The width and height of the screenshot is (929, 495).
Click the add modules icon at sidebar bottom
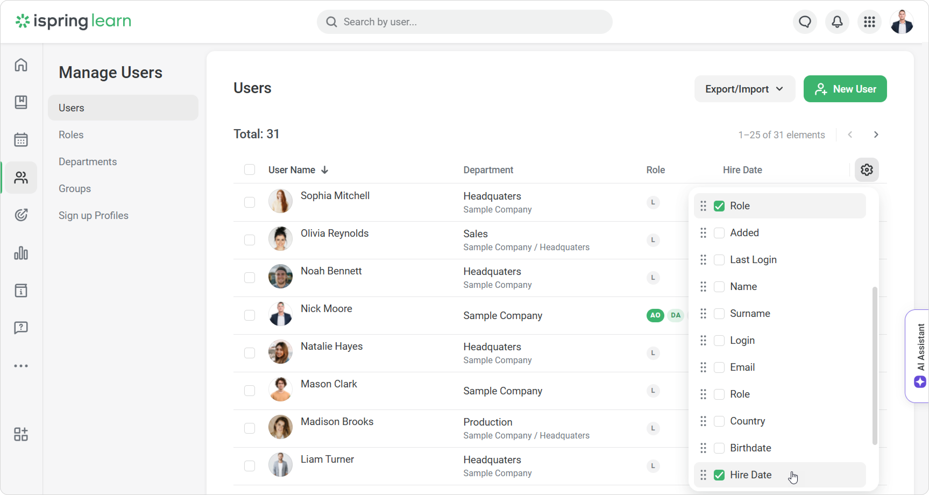click(x=21, y=434)
